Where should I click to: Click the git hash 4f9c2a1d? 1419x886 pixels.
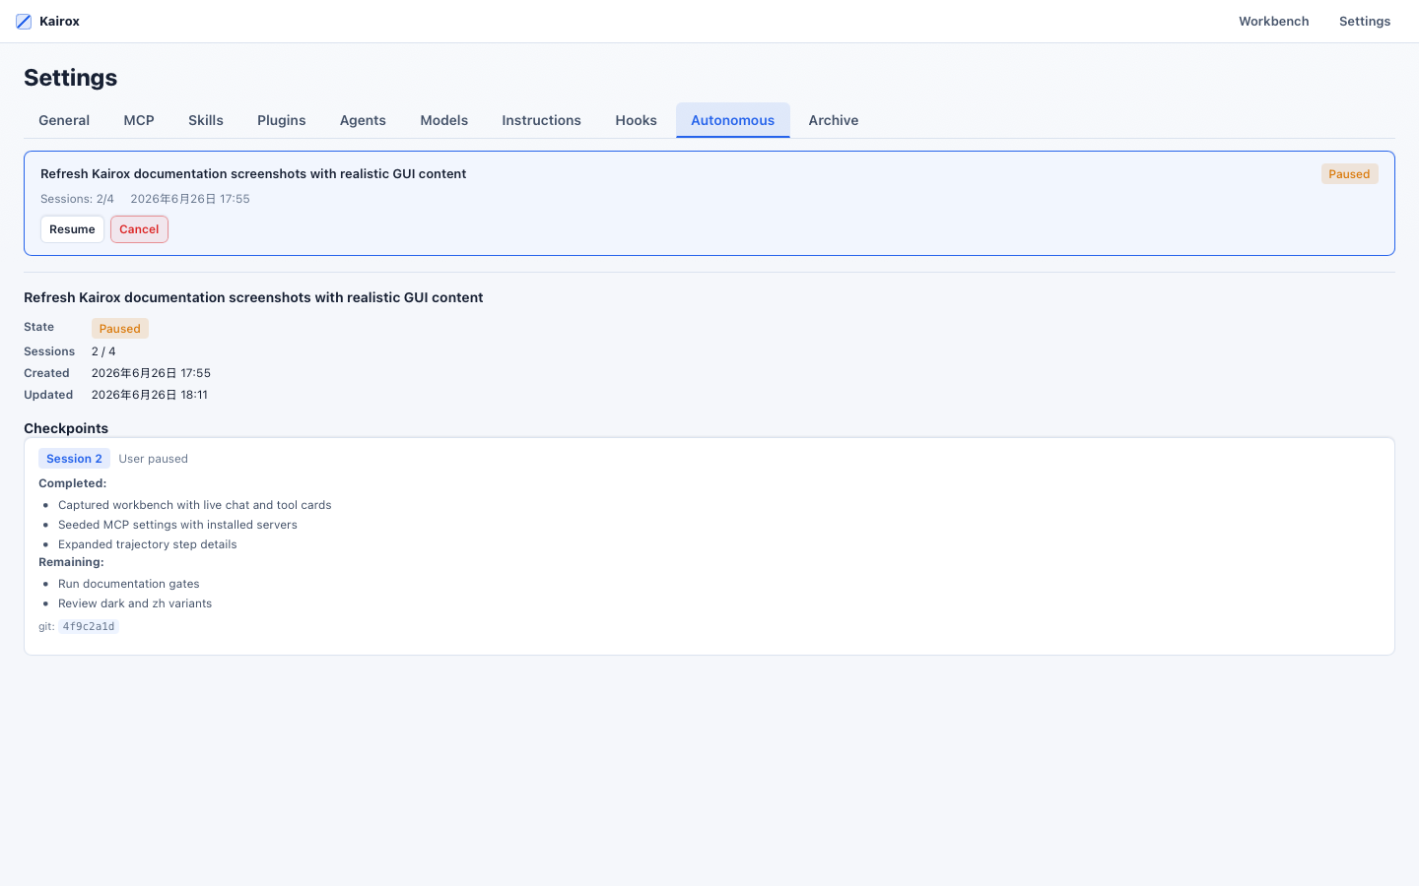pos(89,626)
